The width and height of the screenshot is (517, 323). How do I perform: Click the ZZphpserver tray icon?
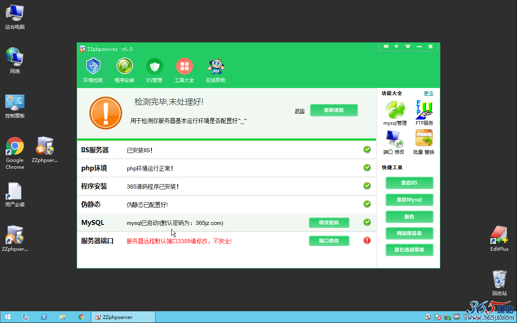[428, 317]
